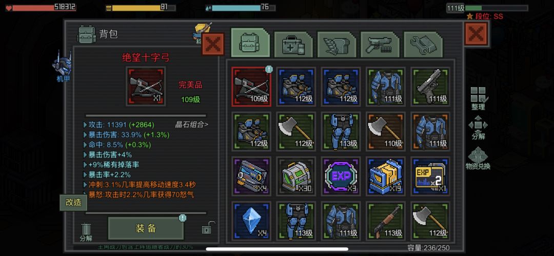Select the 113级 shotgun item

click(x=386, y=221)
